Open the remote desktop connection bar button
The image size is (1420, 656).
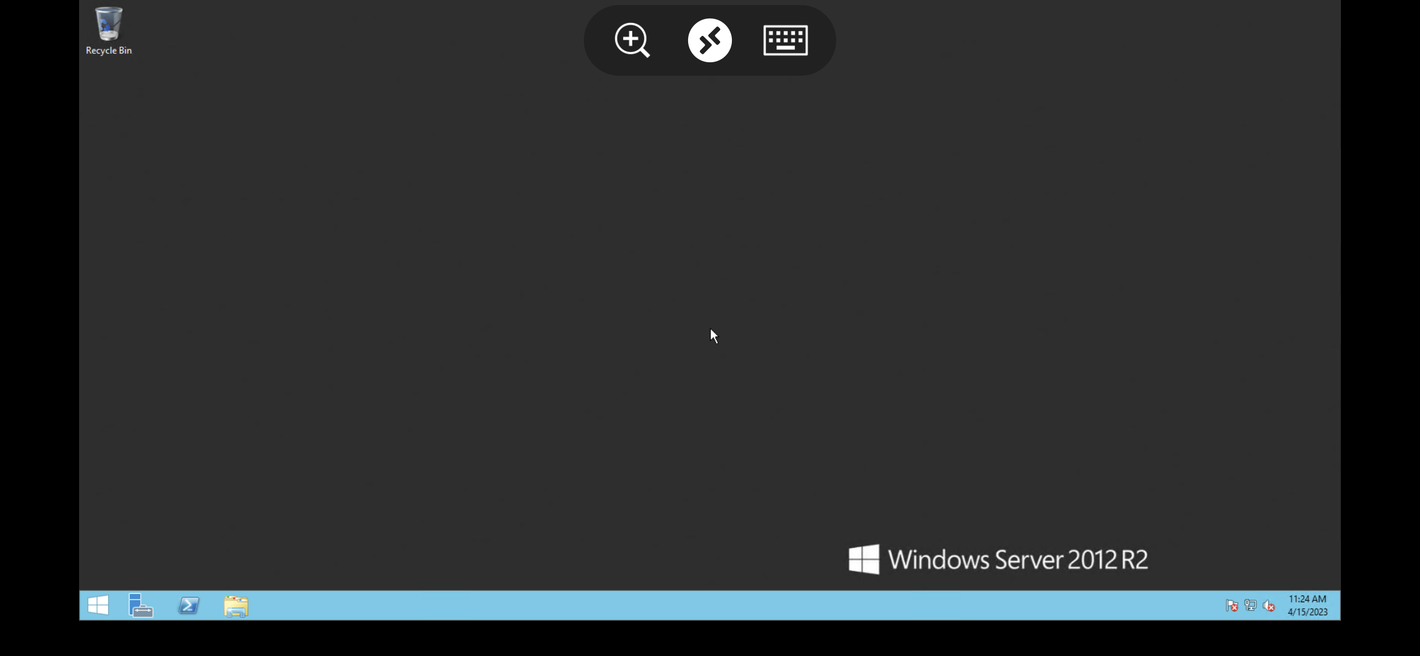(709, 40)
